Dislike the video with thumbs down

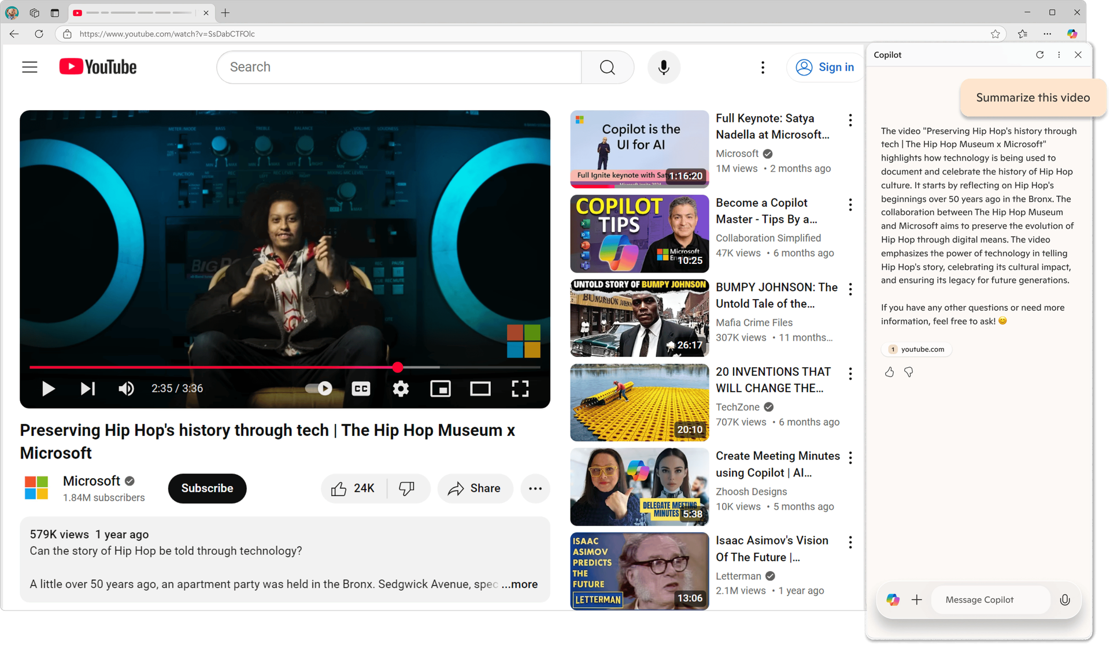(408, 489)
